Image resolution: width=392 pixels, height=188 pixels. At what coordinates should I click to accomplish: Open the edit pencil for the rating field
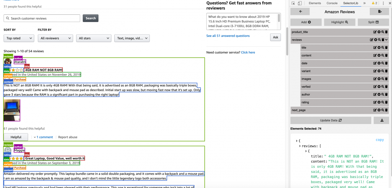[375, 102]
